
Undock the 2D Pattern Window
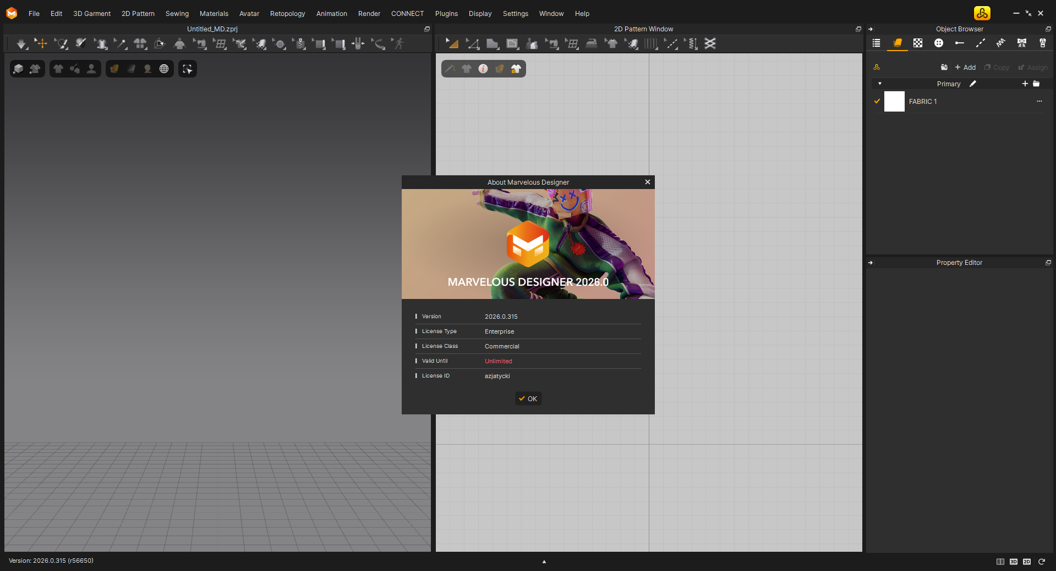point(858,29)
